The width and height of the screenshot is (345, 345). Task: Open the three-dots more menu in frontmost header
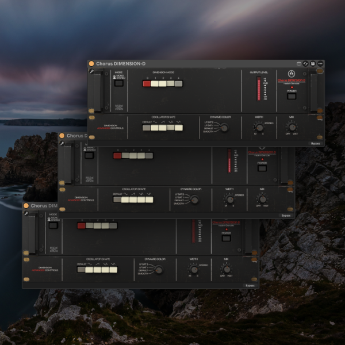point(320,64)
